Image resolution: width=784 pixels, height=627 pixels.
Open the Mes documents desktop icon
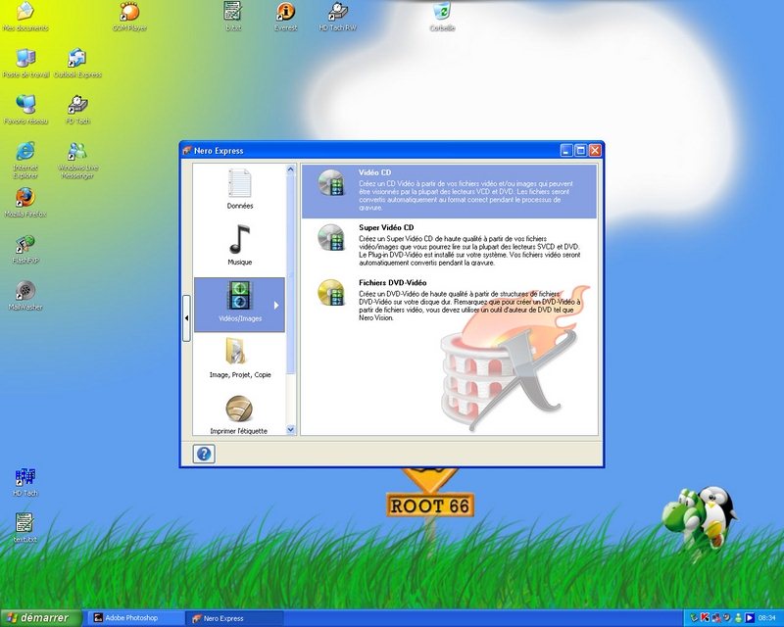(x=25, y=17)
